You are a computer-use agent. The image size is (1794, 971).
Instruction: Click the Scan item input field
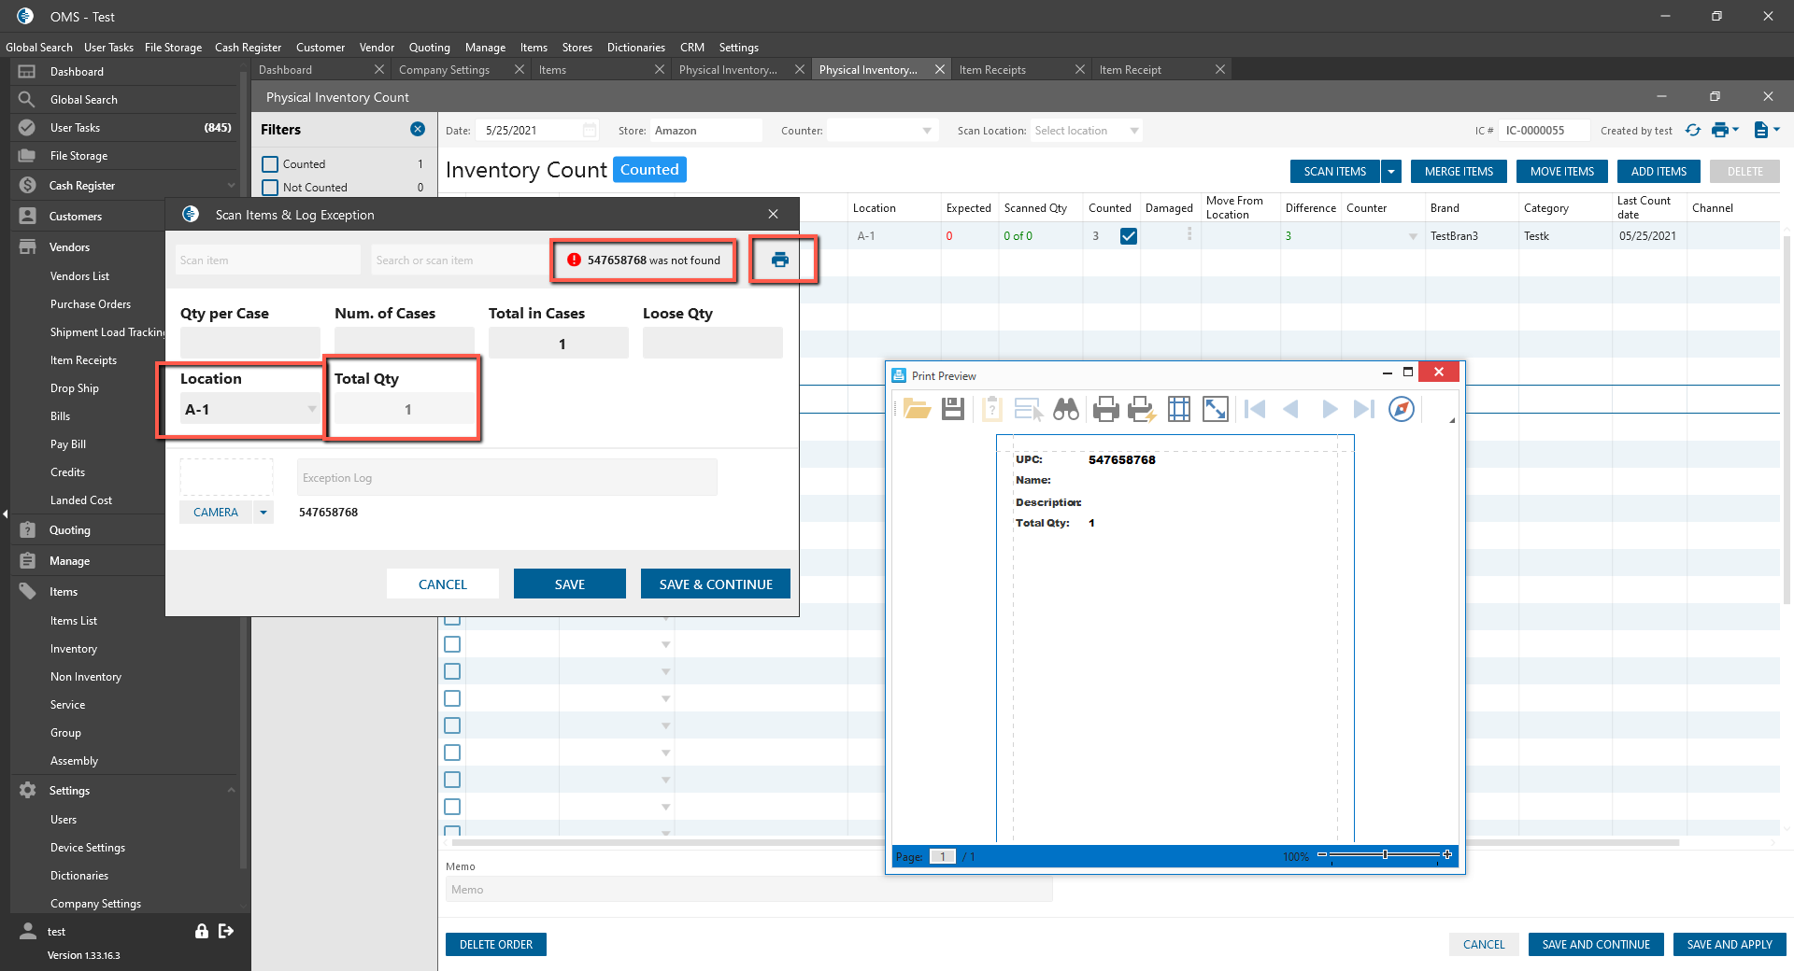pos(268,260)
